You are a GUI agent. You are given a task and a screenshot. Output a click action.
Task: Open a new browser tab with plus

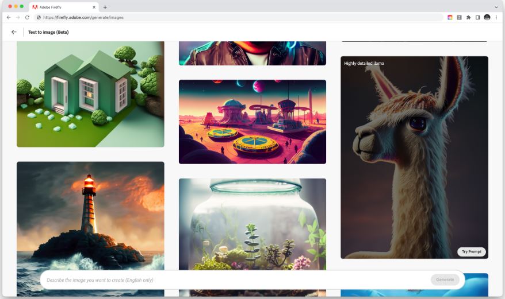point(105,7)
